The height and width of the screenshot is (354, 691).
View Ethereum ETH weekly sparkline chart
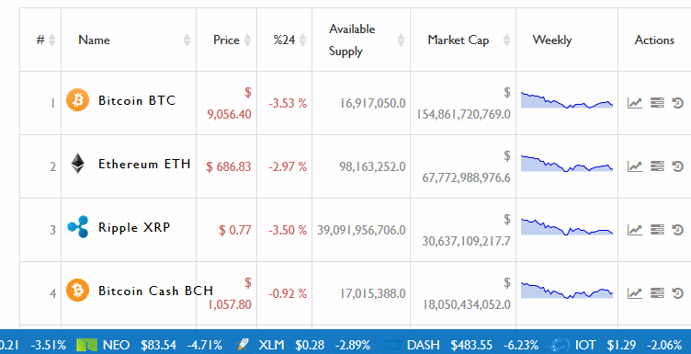click(x=567, y=163)
